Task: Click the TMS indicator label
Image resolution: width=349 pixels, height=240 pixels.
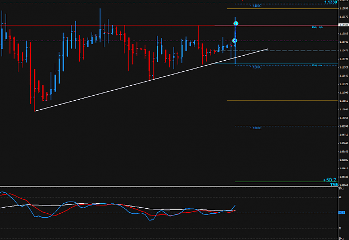Action: pos(334,185)
